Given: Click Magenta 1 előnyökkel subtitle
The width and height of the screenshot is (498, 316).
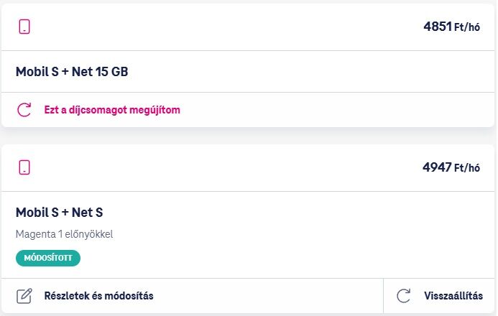Looking at the screenshot, I should tap(64, 234).
